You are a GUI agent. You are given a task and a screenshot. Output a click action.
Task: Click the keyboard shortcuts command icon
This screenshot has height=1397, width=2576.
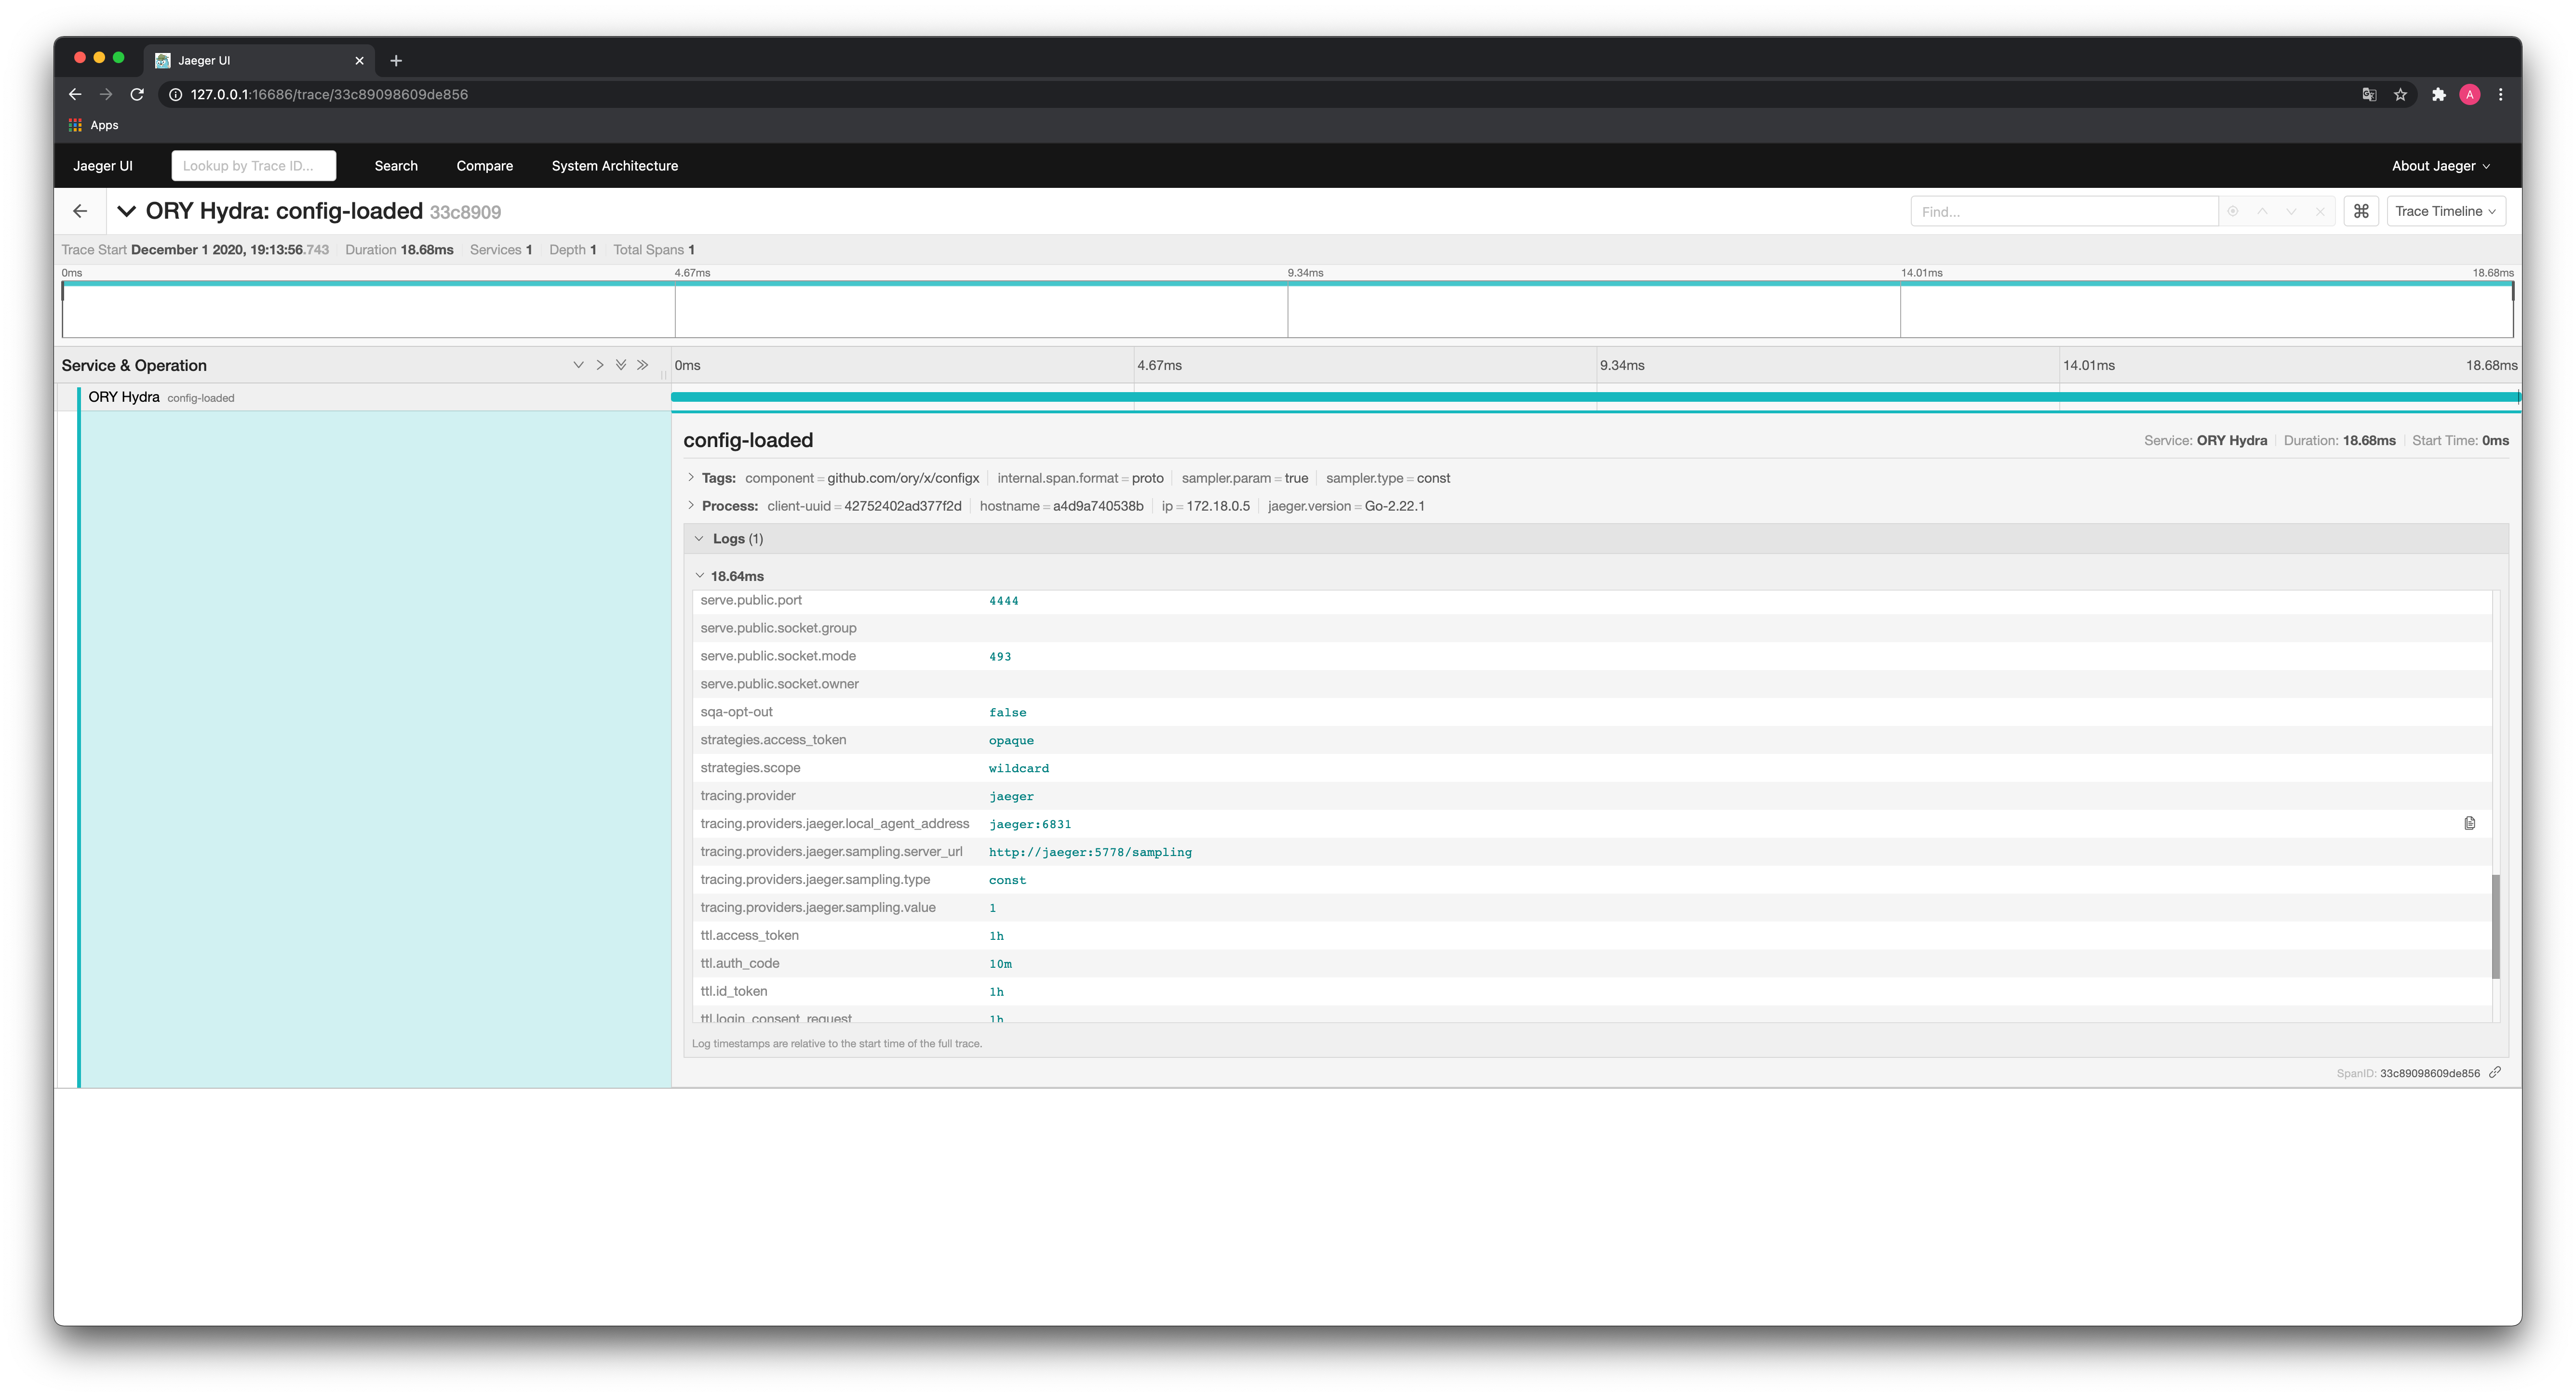[x=2361, y=211]
